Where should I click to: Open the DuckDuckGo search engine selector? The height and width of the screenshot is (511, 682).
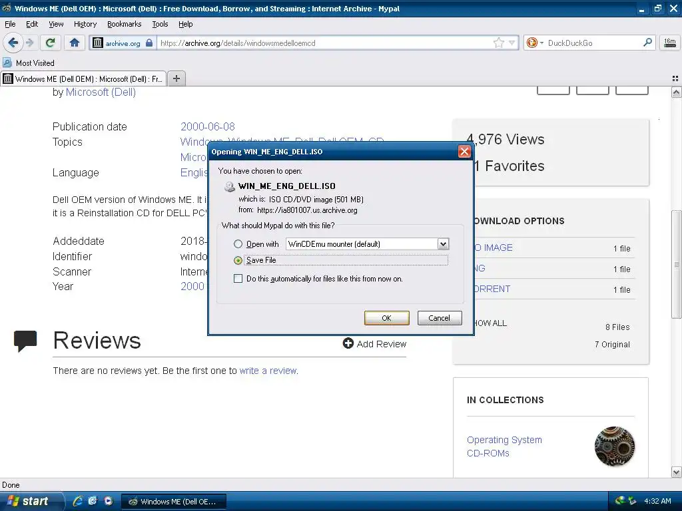coord(535,43)
